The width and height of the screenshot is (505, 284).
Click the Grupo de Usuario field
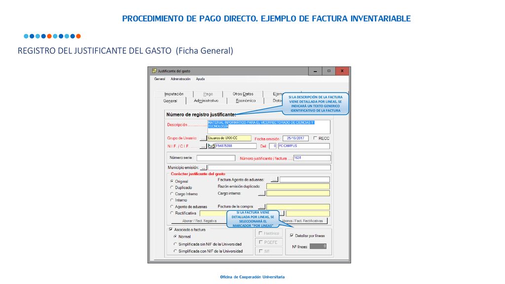click(x=229, y=138)
